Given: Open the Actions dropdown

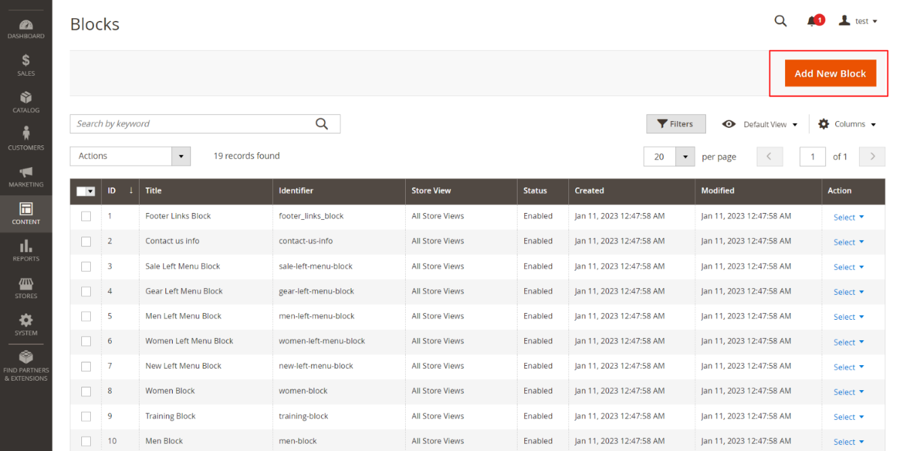Looking at the screenshot, I should (130, 156).
